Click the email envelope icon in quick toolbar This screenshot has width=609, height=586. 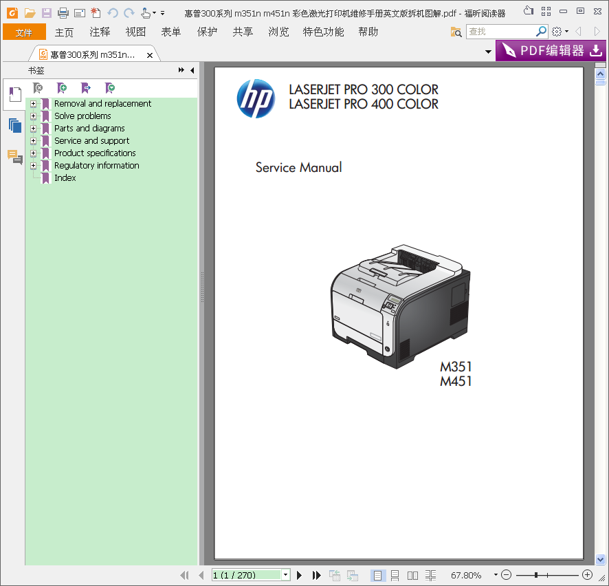[x=80, y=13]
